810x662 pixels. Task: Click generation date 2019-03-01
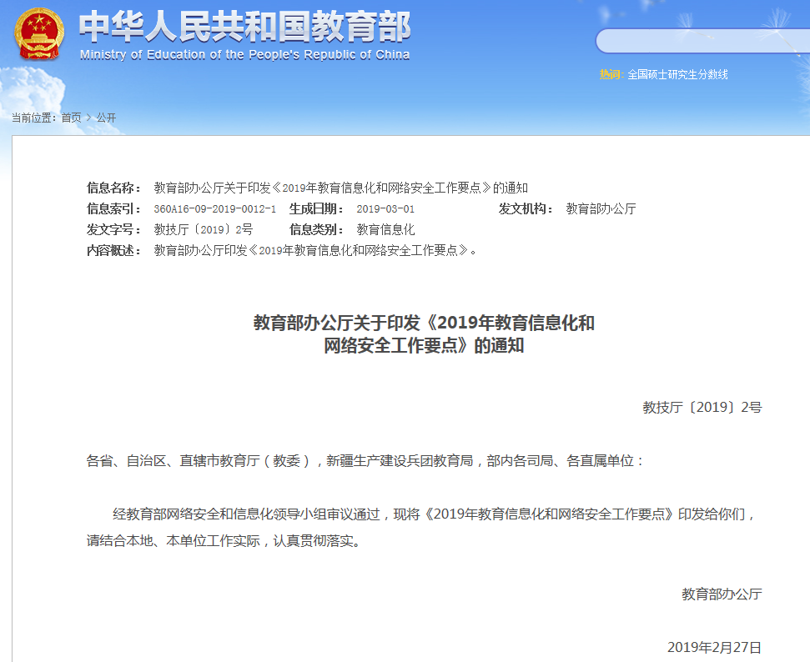(385, 209)
